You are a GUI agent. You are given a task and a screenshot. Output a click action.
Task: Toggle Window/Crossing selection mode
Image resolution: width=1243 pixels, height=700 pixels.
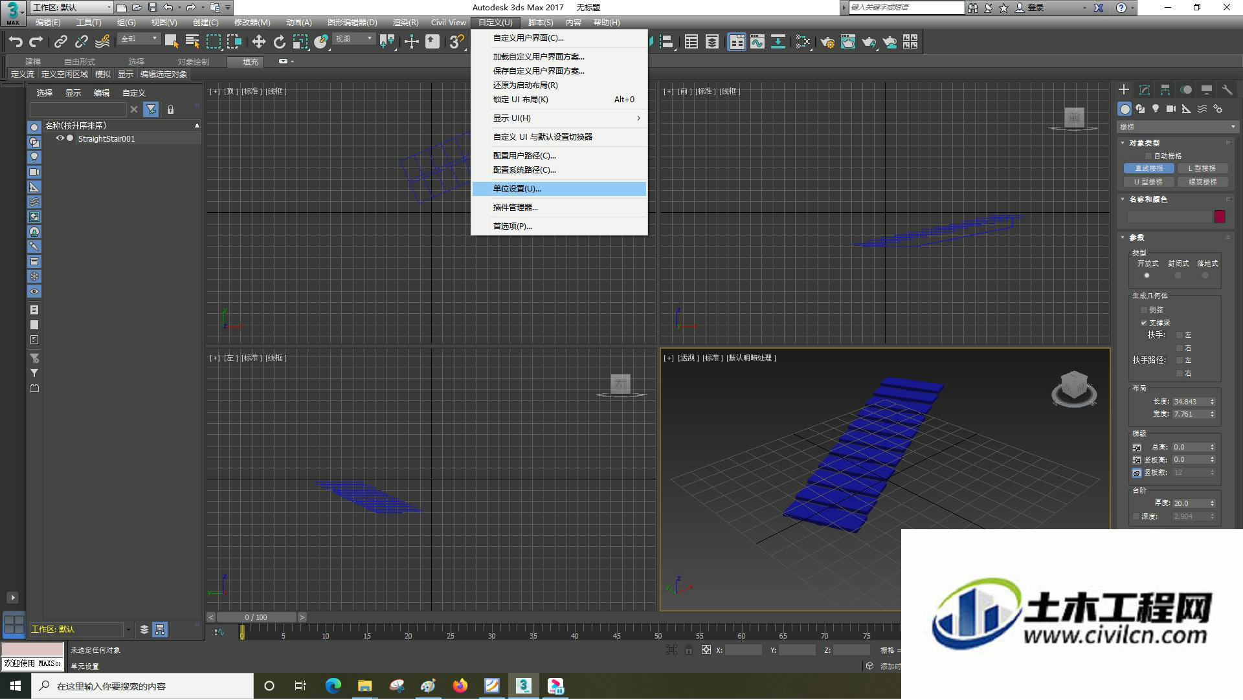click(x=234, y=42)
